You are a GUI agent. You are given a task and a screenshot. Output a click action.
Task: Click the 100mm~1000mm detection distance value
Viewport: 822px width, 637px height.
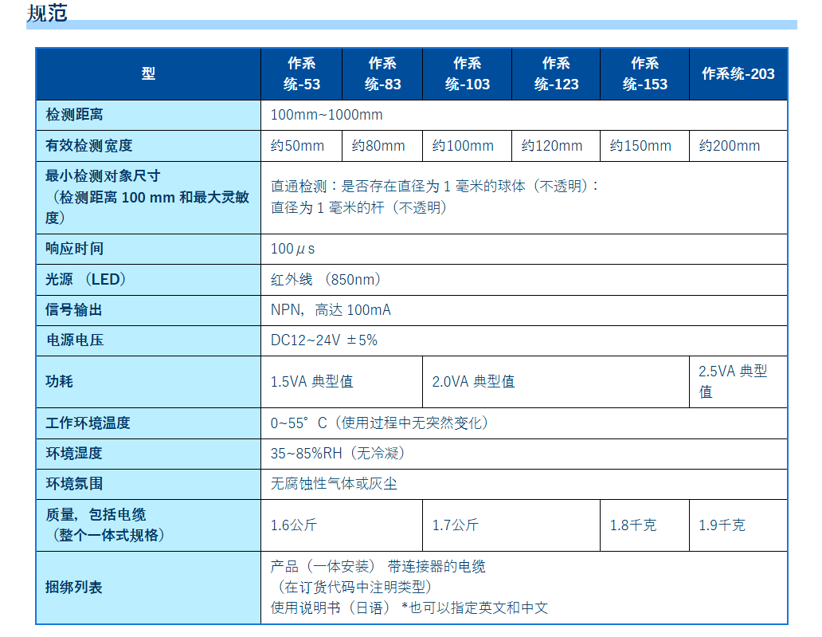327,115
